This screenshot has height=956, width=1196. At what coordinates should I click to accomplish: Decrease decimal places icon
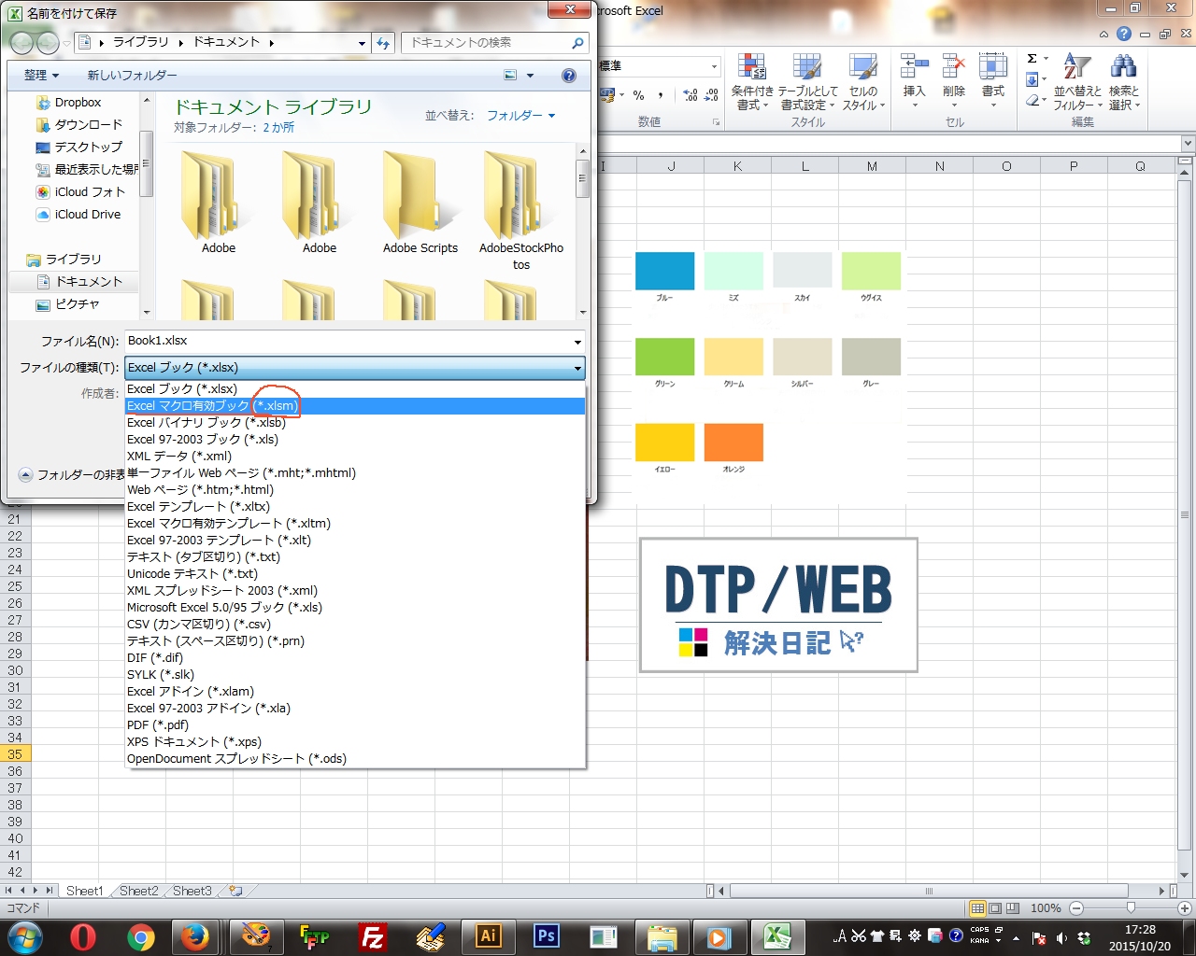click(711, 95)
